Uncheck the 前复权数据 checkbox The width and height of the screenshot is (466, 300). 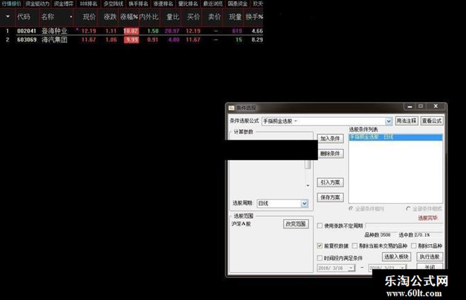click(x=320, y=246)
